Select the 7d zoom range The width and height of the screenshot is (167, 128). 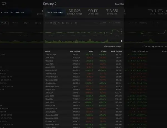pos(55,23)
